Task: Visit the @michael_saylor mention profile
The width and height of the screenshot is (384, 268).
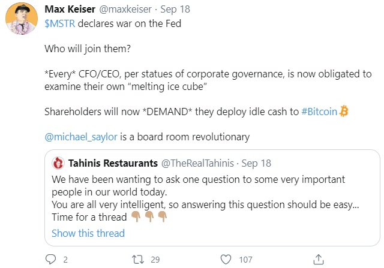Action: pyautogui.click(x=81, y=137)
